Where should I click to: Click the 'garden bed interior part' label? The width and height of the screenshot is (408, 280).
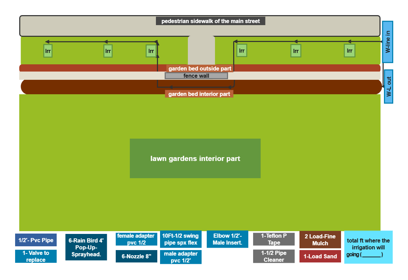199,94
